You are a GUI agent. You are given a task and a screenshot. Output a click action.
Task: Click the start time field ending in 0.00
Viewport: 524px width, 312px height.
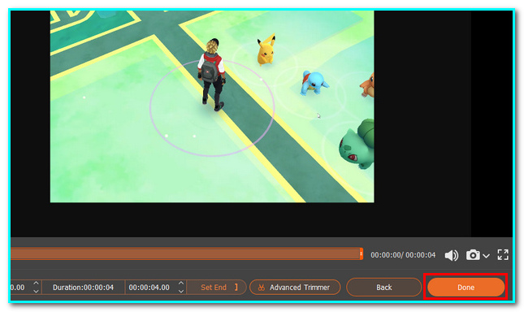tap(21, 288)
